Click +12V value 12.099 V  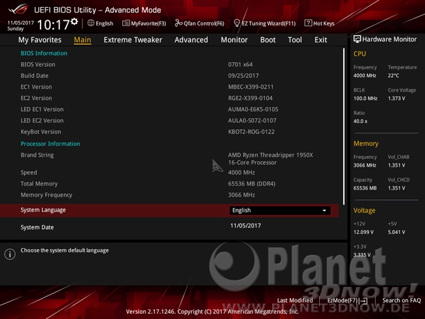tap(364, 232)
